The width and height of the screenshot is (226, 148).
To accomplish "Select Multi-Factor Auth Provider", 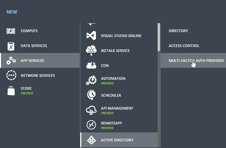I will (196, 61).
